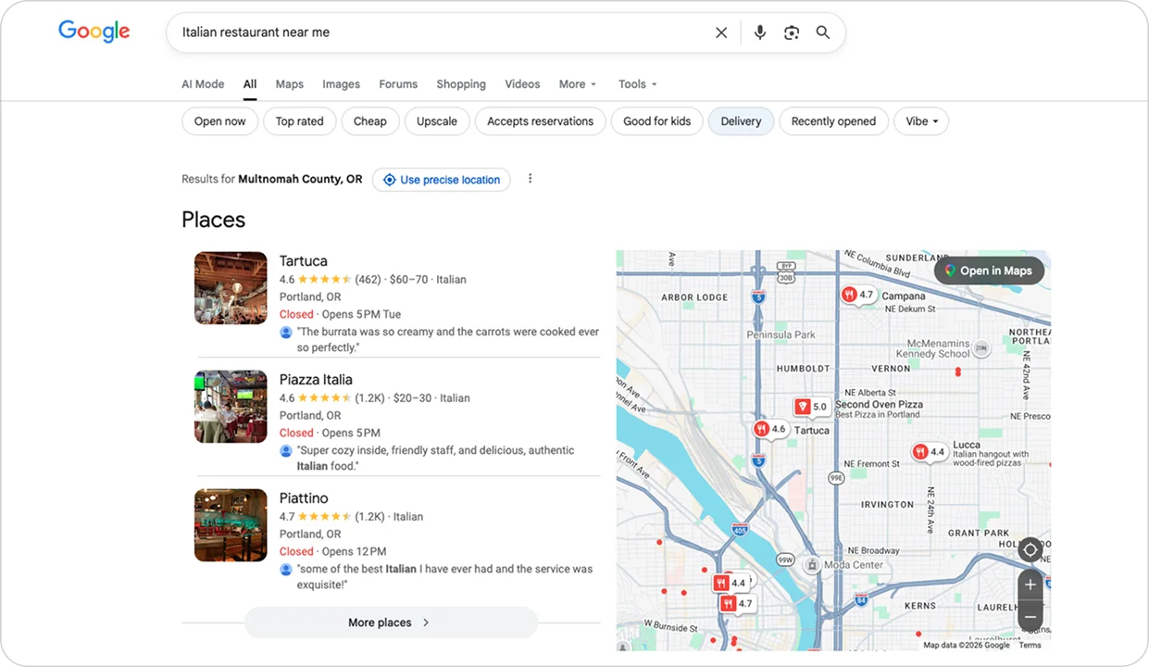Open the three-dot location options menu
The width and height of the screenshot is (1149, 667).
pyautogui.click(x=530, y=179)
